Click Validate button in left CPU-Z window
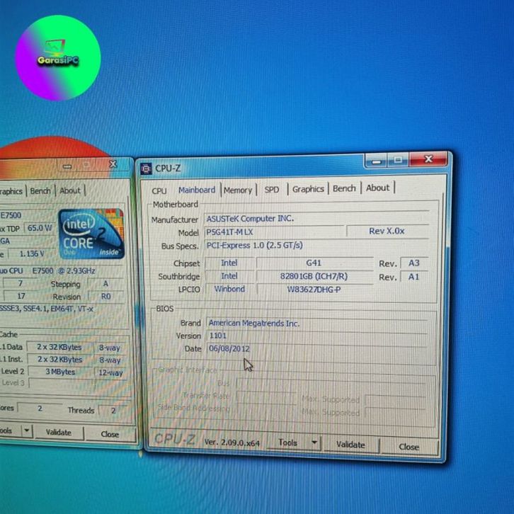 pos(58,433)
